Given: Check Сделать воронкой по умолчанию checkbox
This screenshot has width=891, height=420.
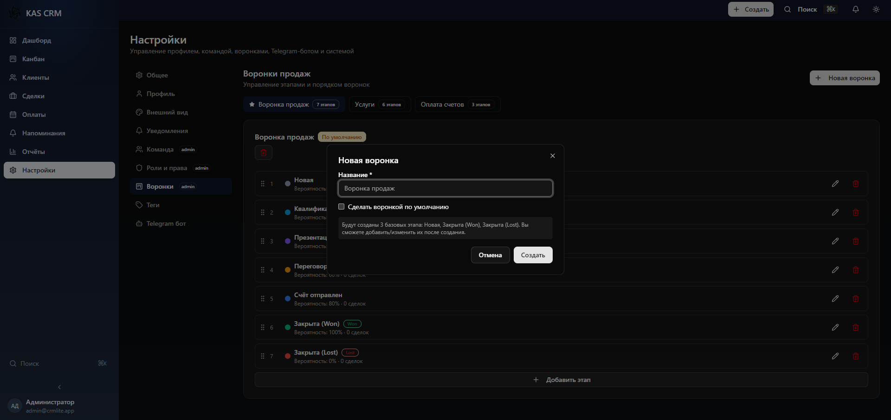Looking at the screenshot, I should coord(342,207).
